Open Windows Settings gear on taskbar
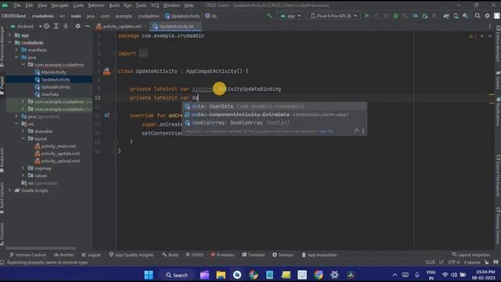Viewport: 501px width, 282px height. pos(334,275)
